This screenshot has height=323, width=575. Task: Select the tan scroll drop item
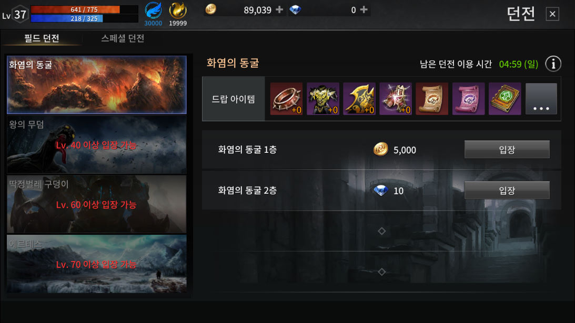432,99
